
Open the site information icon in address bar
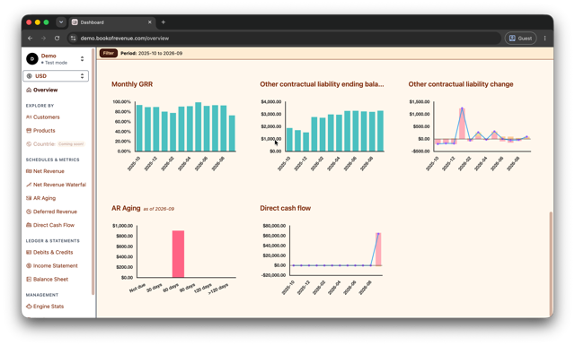pyautogui.click(x=73, y=38)
